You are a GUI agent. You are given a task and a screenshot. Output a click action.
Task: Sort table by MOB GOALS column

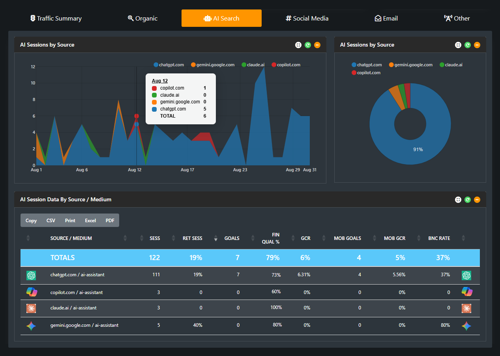[347, 238]
